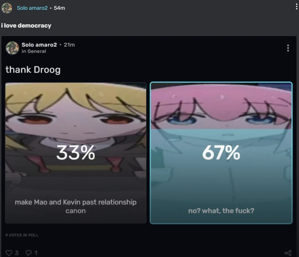Click the 21m timestamp on quoted post
This screenshot has height=257, width=299.
coord(69,45)
